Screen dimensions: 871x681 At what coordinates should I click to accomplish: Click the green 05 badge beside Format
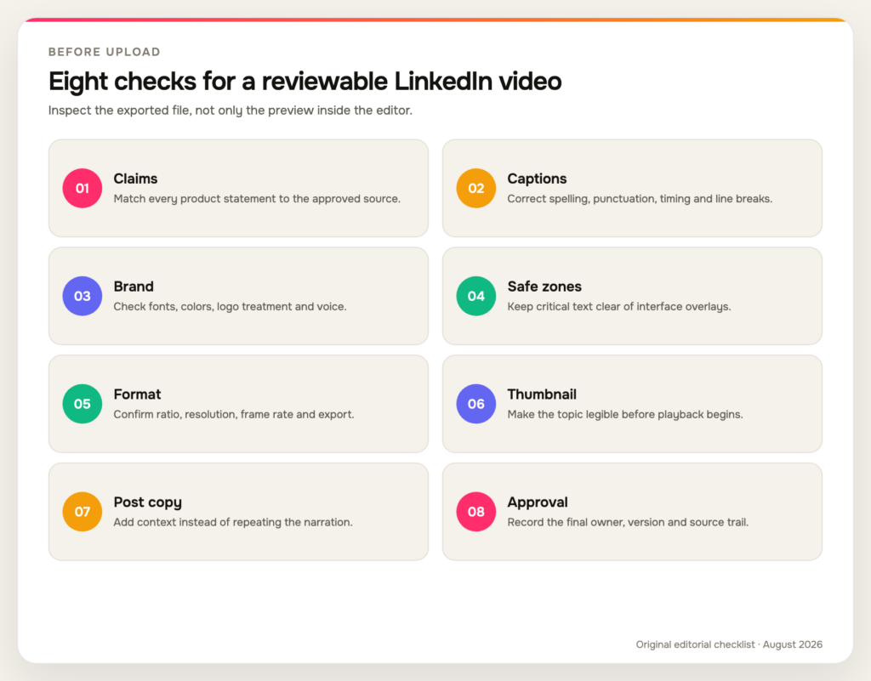[x=83, y=404]
